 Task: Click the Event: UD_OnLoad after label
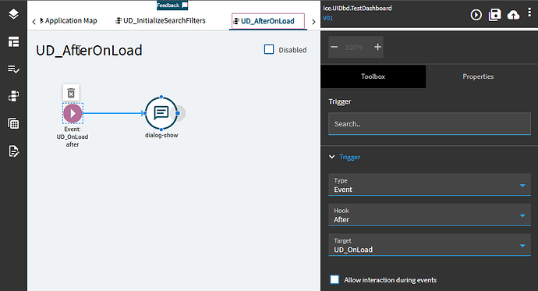[x=73, y=137]
